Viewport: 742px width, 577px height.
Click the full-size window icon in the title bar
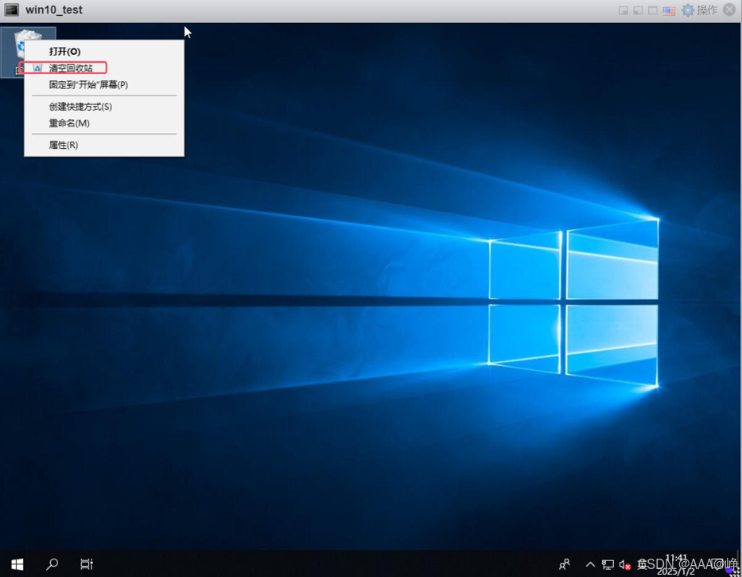pos(653,10)
